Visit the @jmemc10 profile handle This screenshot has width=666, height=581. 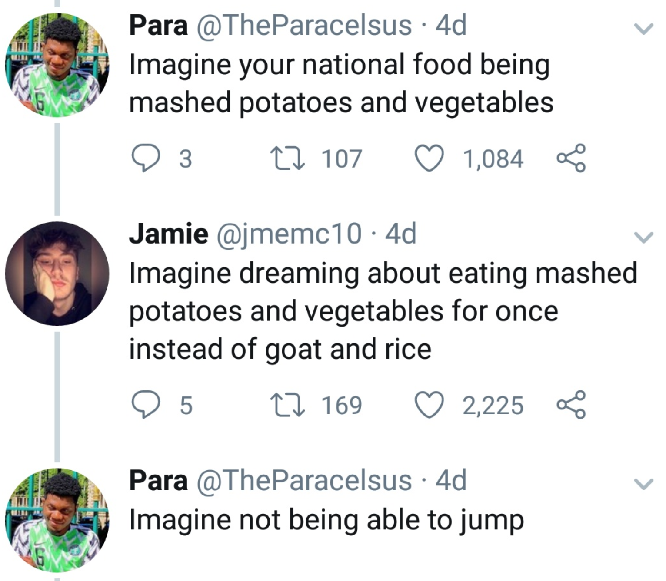tap(288, 234)
